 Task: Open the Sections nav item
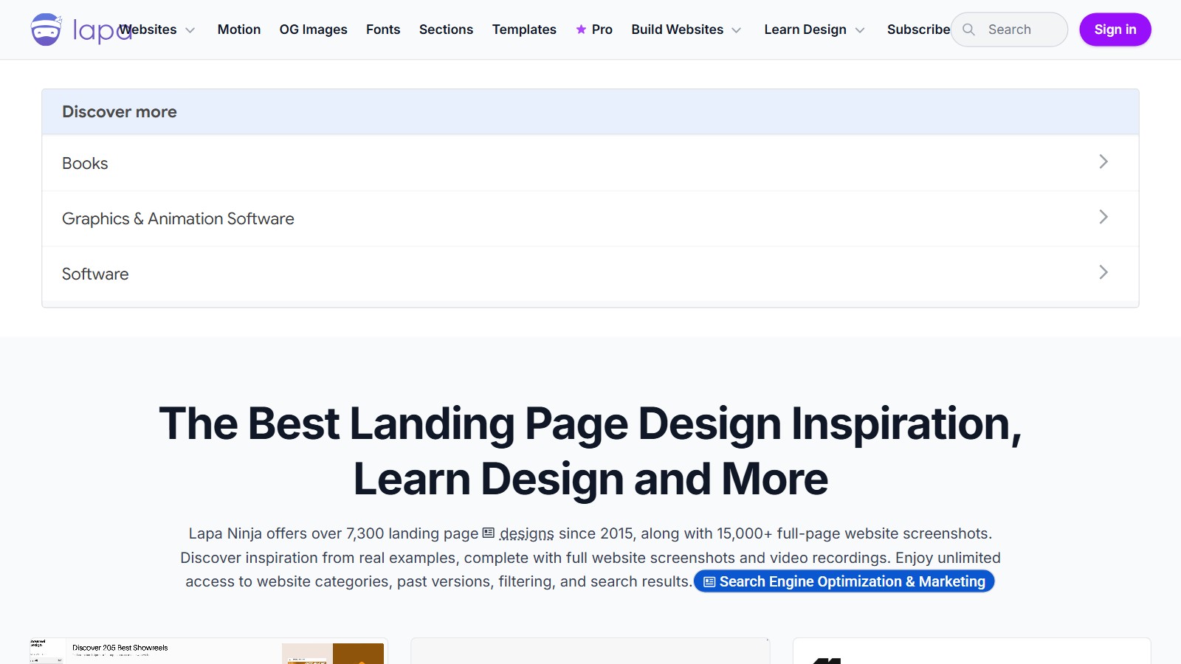pos(446,30)
